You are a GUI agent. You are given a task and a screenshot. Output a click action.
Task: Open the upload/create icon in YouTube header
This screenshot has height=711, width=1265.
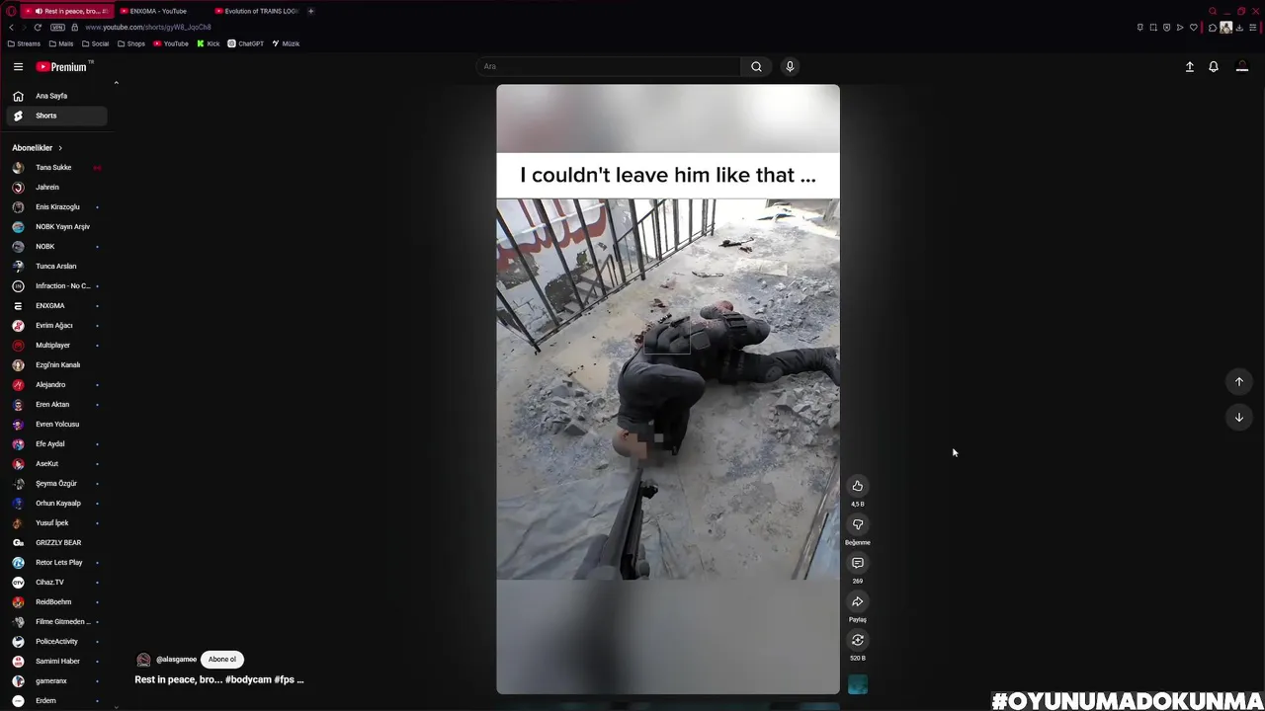click(1190, 67)
